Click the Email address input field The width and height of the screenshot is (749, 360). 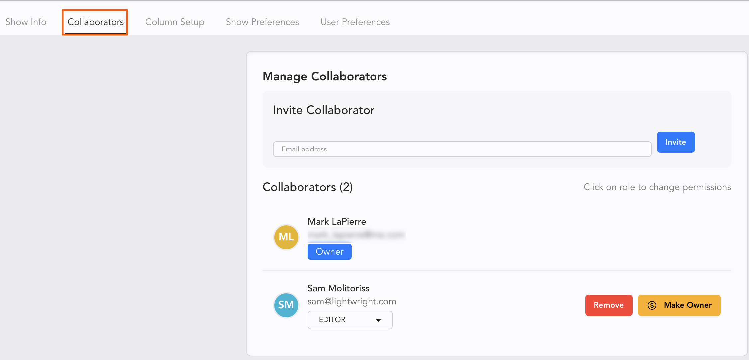[x=462, y=149]
